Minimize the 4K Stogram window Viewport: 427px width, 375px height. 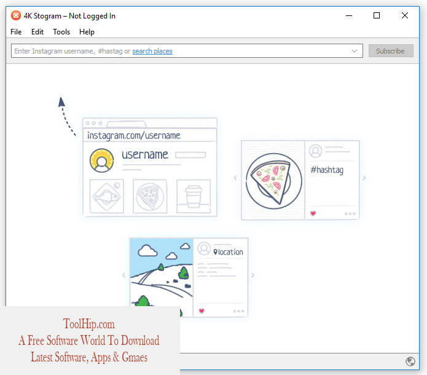pos(349,15)
